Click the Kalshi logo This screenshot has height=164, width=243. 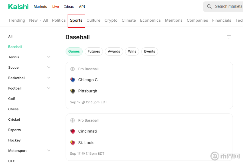[18, 7]
